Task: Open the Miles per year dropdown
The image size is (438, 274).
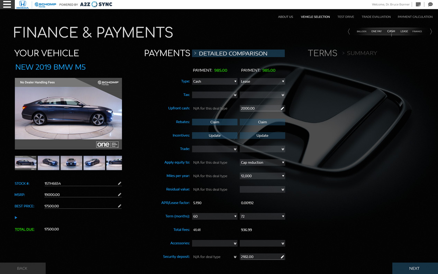Action: point(262,176)
